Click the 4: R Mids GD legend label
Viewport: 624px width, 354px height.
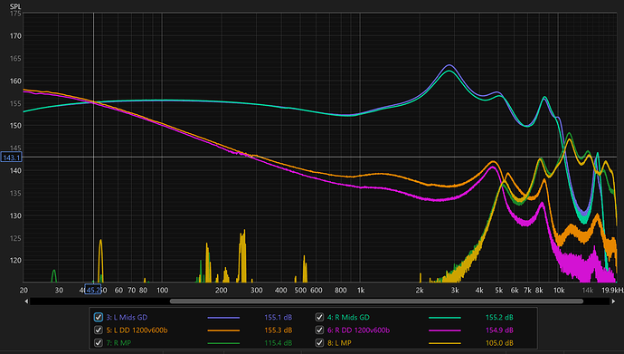[x=348, y=318]
